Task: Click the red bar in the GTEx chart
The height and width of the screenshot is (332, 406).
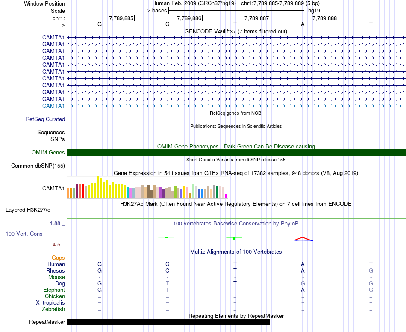Action: click(x=82, y=191)
